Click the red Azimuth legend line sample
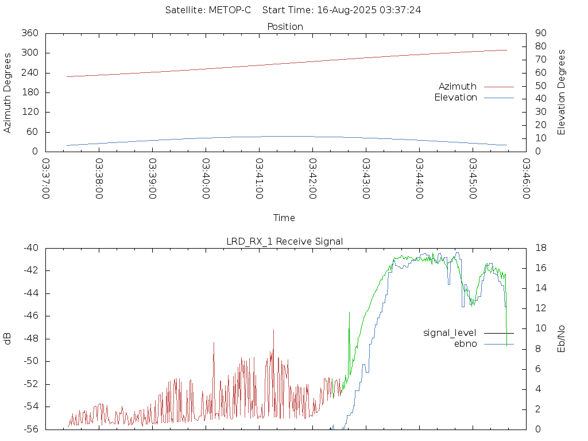588x441 pixels. pos(499,87)
